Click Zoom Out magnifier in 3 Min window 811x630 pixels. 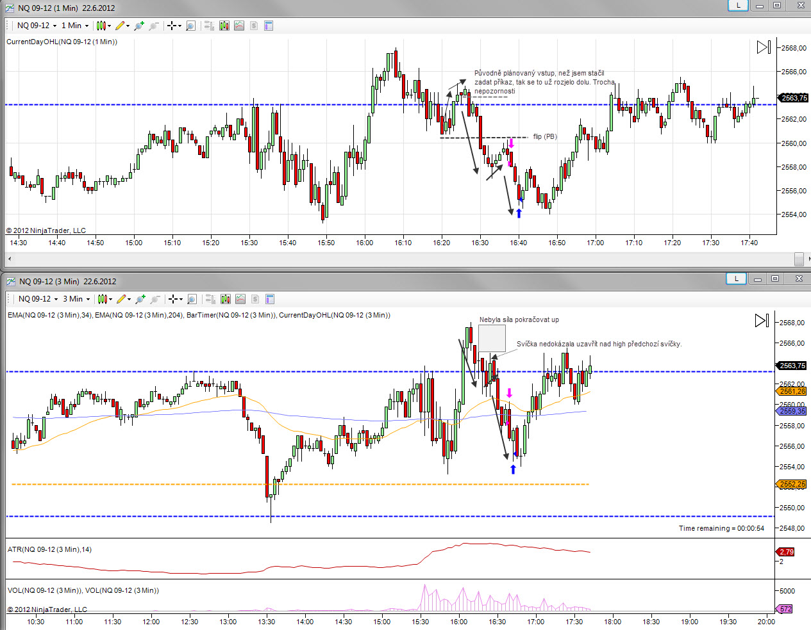pyautogui.click(x=155, y=299)
